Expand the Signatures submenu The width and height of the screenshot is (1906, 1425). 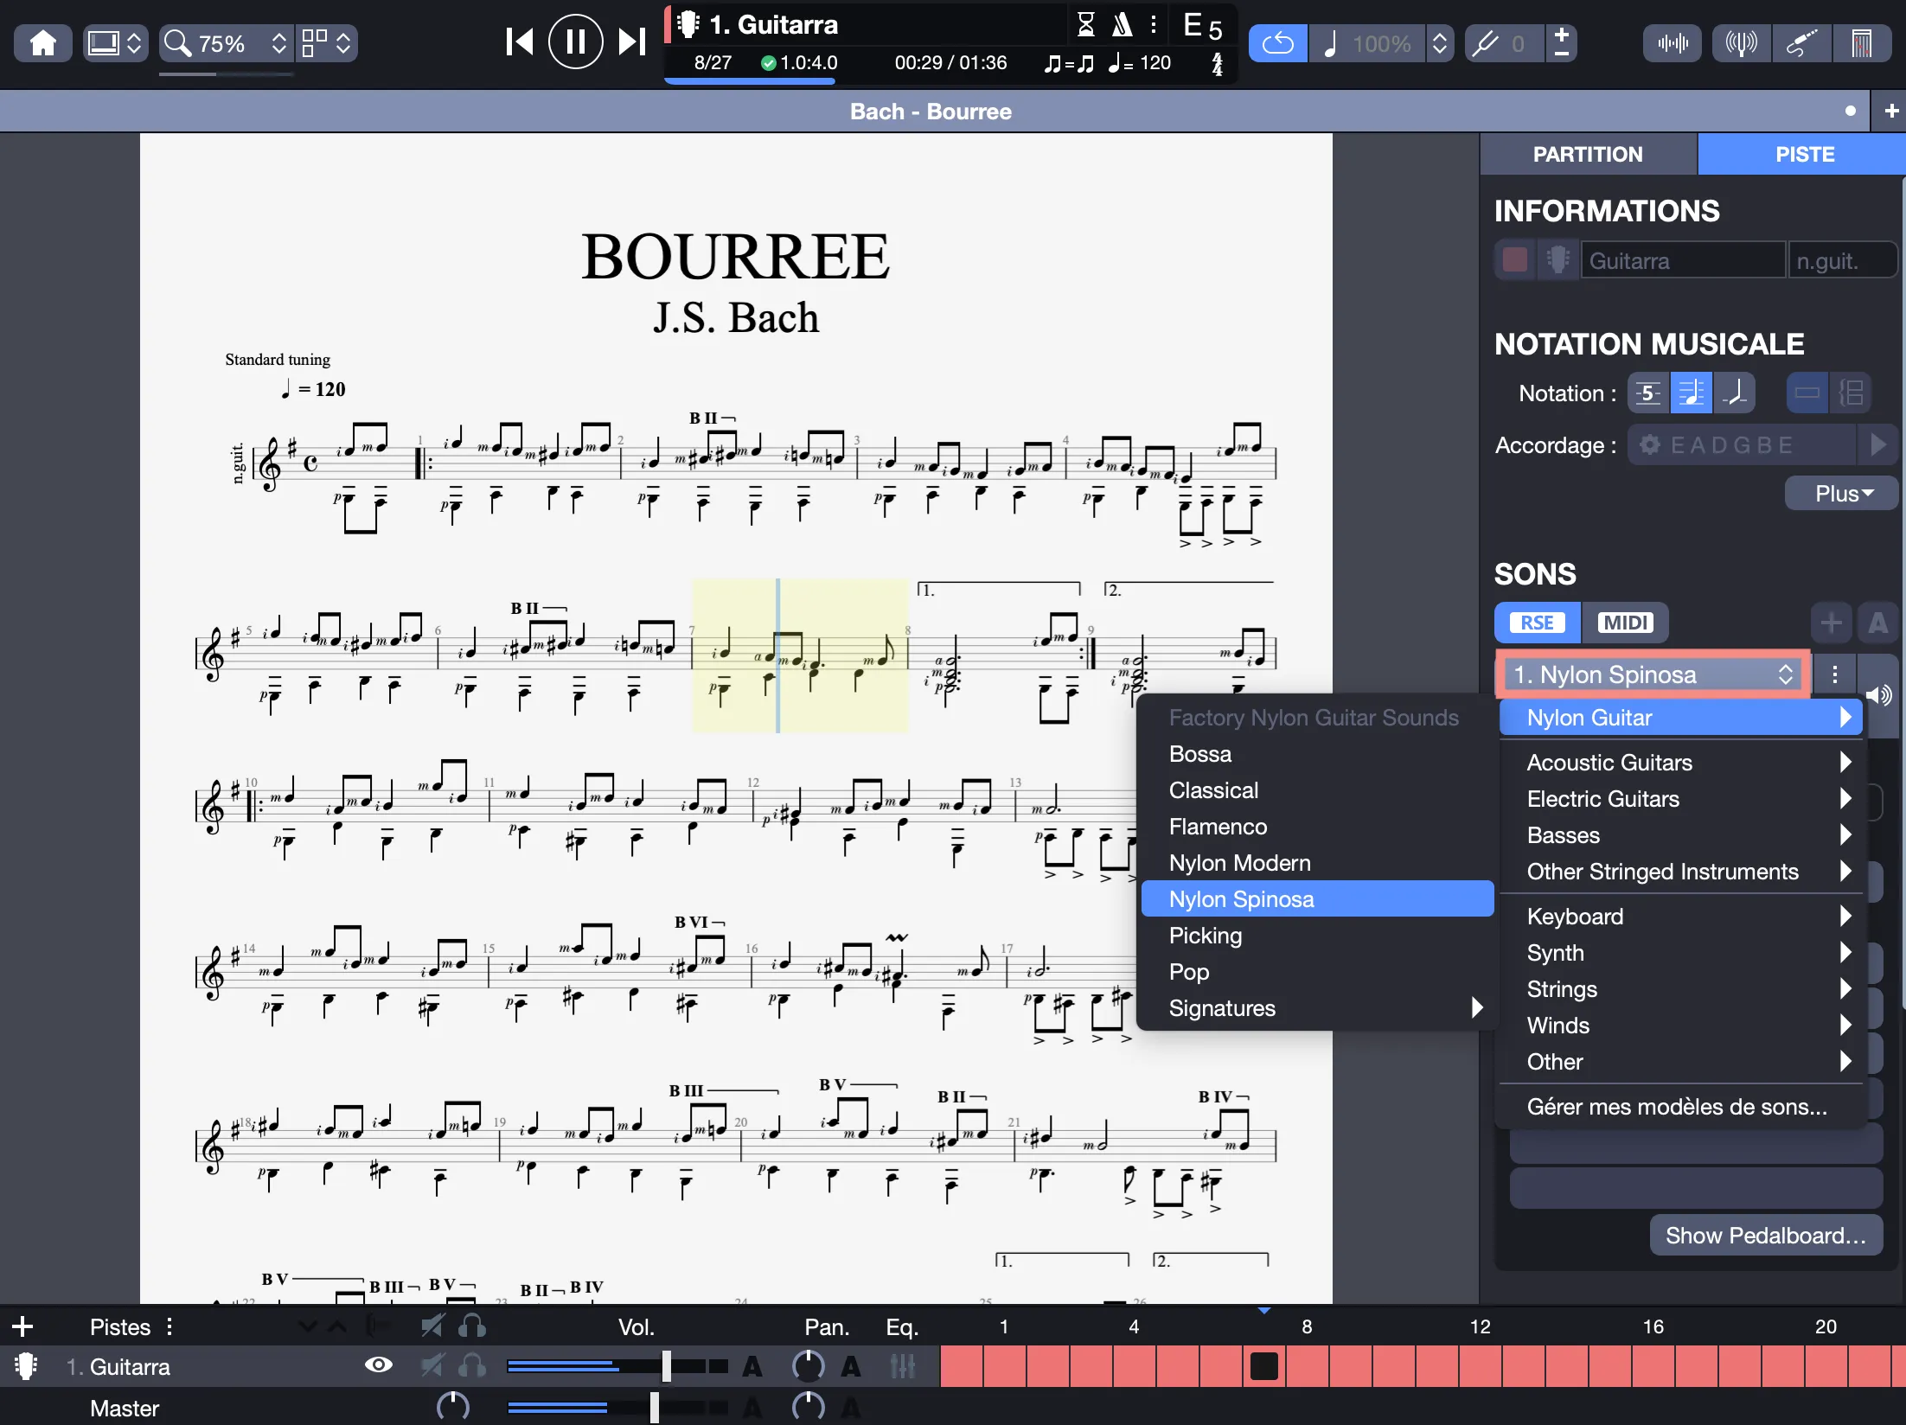click(x=1317, y=1008)
